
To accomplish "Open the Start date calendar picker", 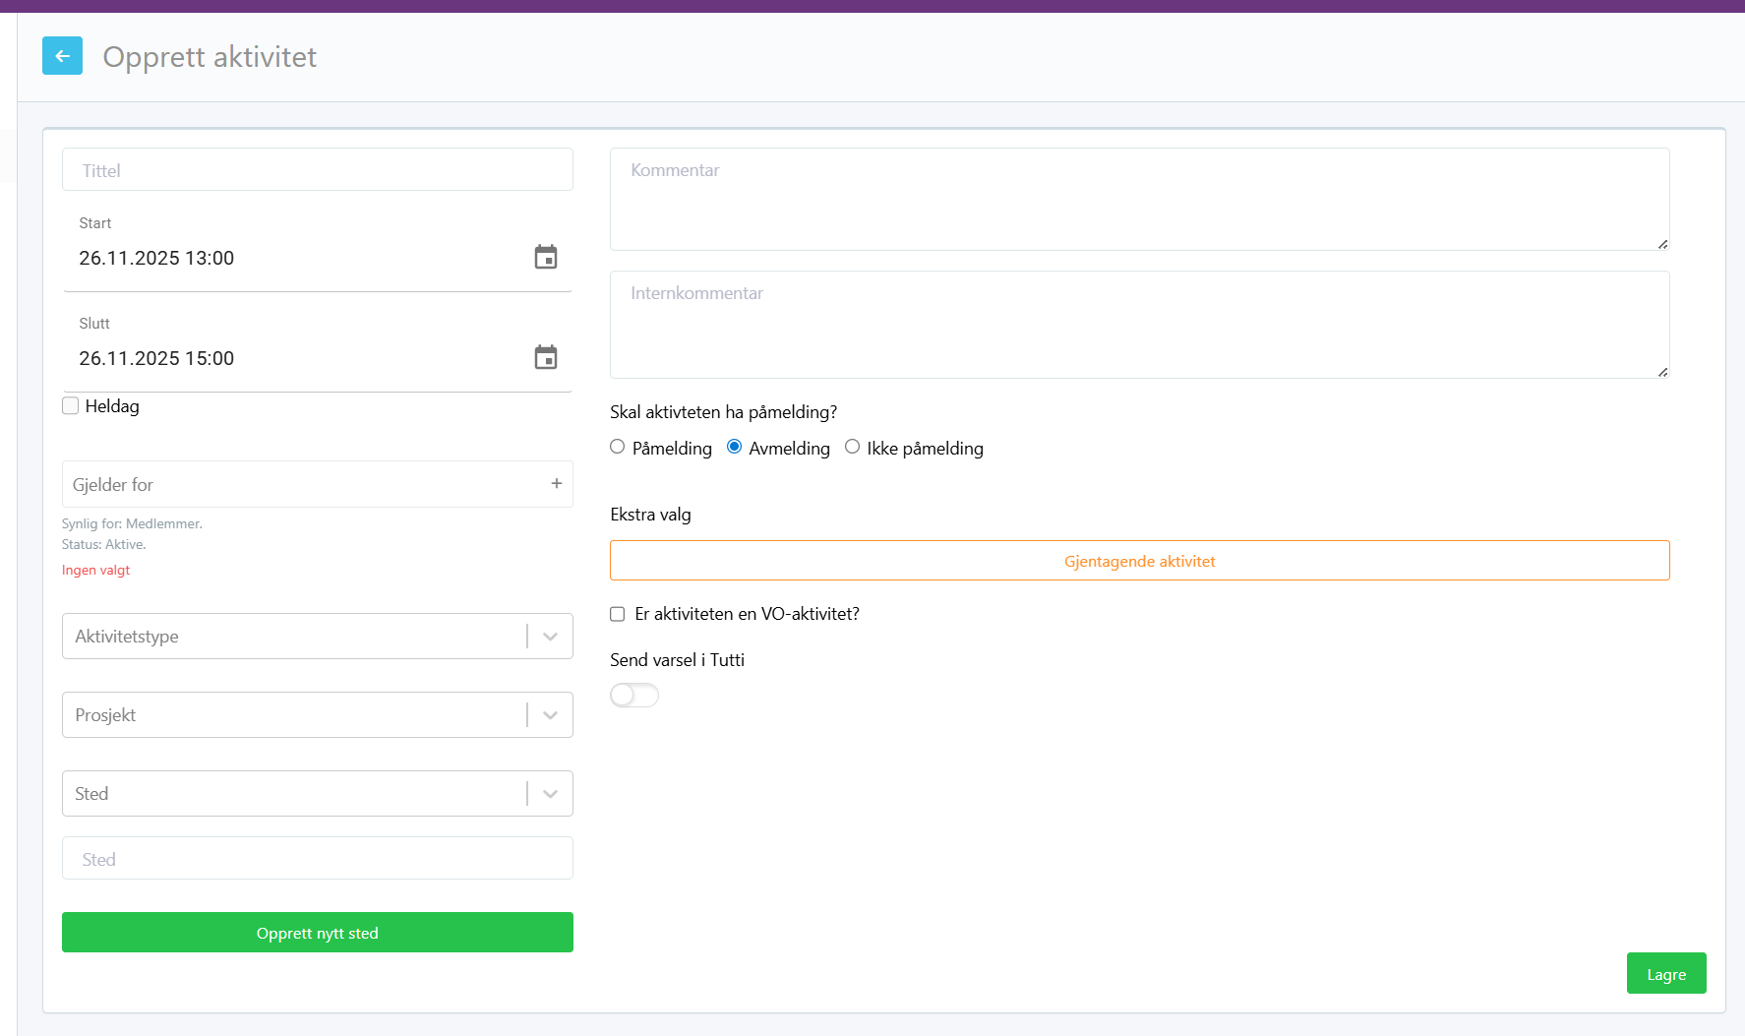I will 546,258.
